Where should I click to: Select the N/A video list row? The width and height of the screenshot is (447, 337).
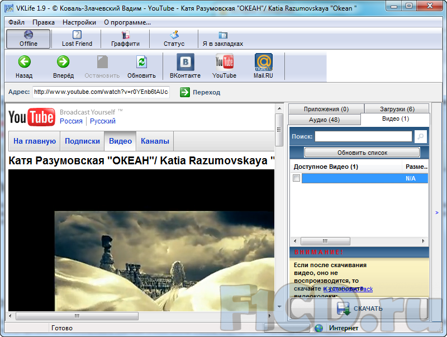pos(365,178)
